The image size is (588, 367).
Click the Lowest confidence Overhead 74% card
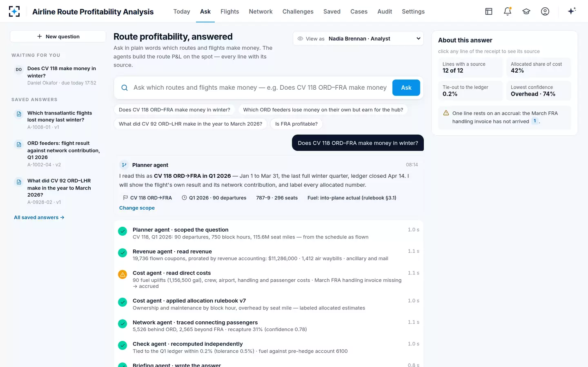pos(539,91)
